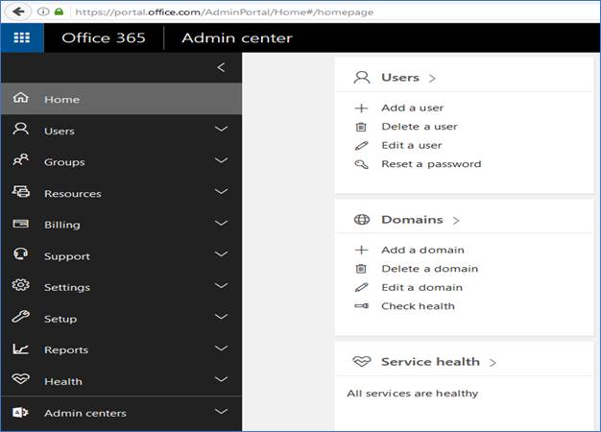Click the trash icon beside Delete a domain
The height and width of the screenshot is (432, 601).
361,269
